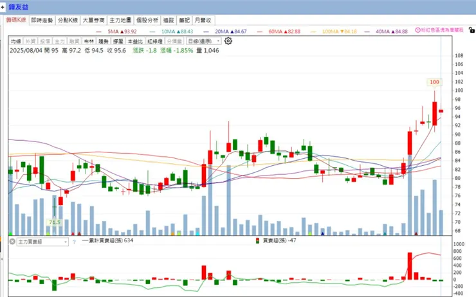The image size is (476, 297).
Task: Click the red/green 買賣超(張) legend icon
Action: (257, 240)
